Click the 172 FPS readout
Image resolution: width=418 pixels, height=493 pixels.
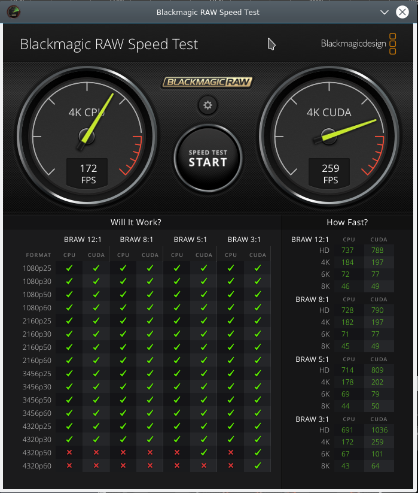tap(87, 174)
